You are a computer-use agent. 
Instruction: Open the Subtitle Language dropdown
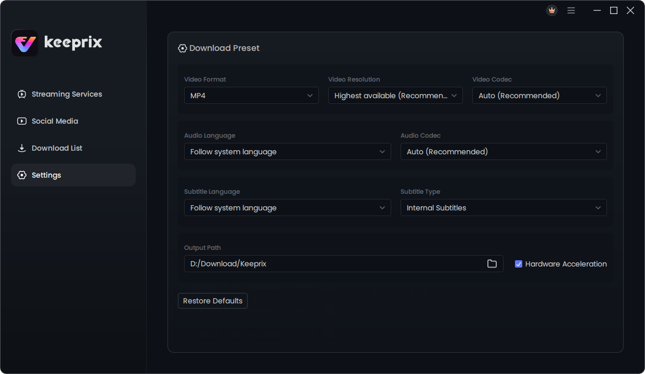point(288,208)
